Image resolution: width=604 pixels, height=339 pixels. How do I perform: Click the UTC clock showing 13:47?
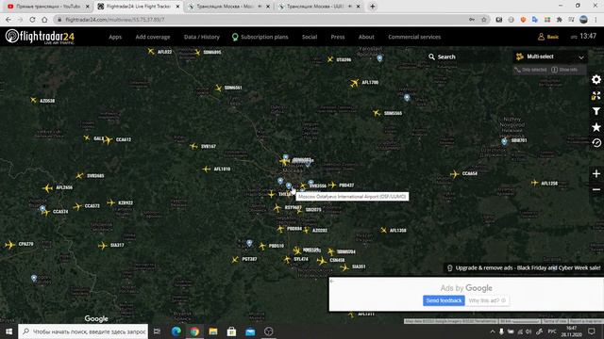[584, 36]
